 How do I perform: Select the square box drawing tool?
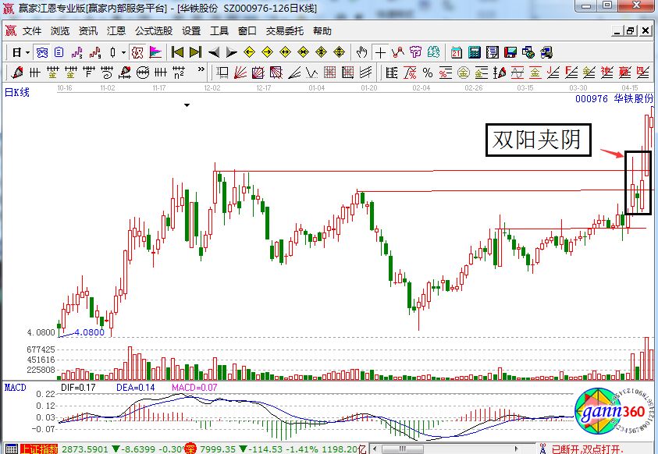coord(222,73)
